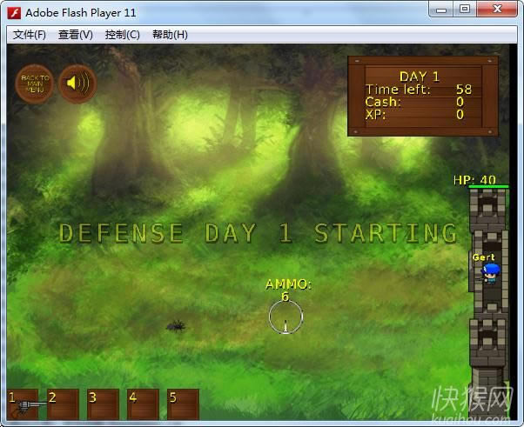Click the green HP bar above the tower
The image size is (524, 427).
point(488,186)
